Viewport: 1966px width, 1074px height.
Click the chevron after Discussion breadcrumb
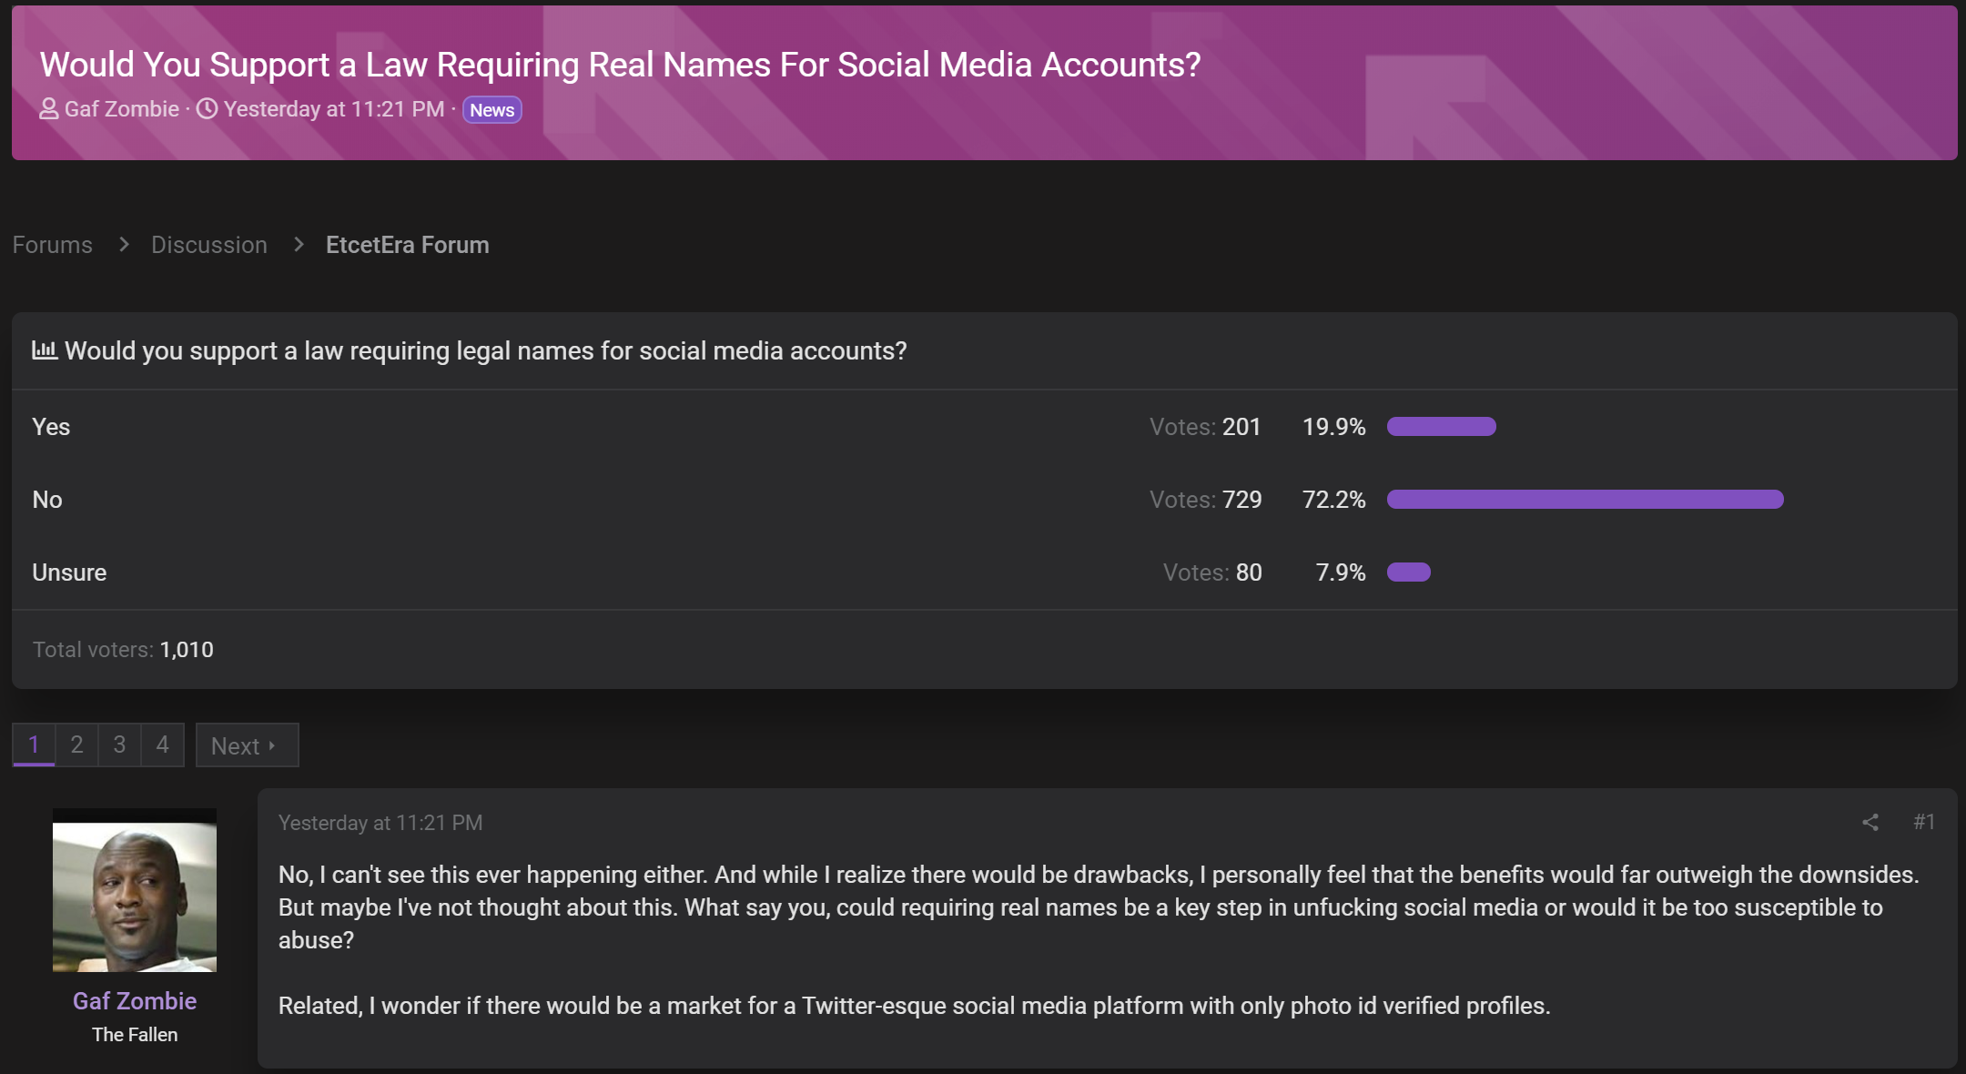[x=299, y=245]
